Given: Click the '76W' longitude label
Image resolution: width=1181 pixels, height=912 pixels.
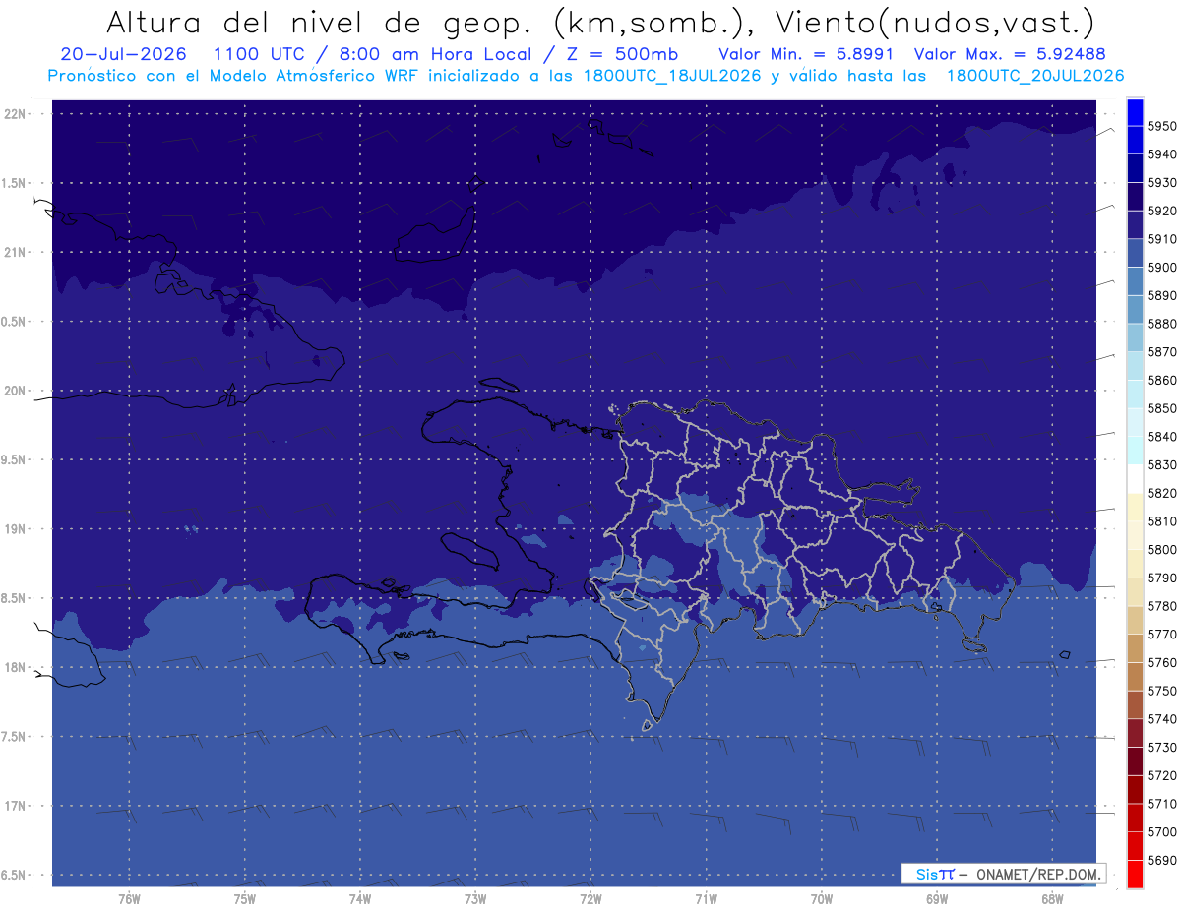Looking at the screenshot, I should (129, 899).
